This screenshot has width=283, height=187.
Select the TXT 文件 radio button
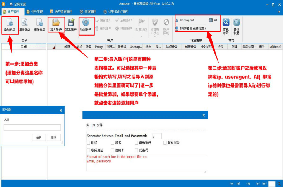(x=88, y=125)
